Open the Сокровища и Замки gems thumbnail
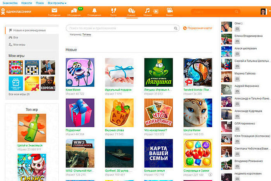 [x=198, y=153]
